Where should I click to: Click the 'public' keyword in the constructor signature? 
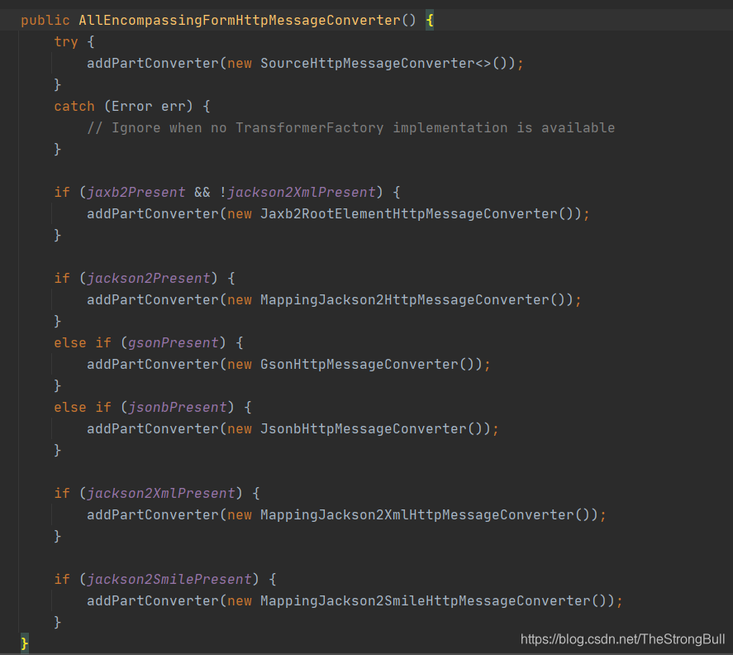(45, 20)
